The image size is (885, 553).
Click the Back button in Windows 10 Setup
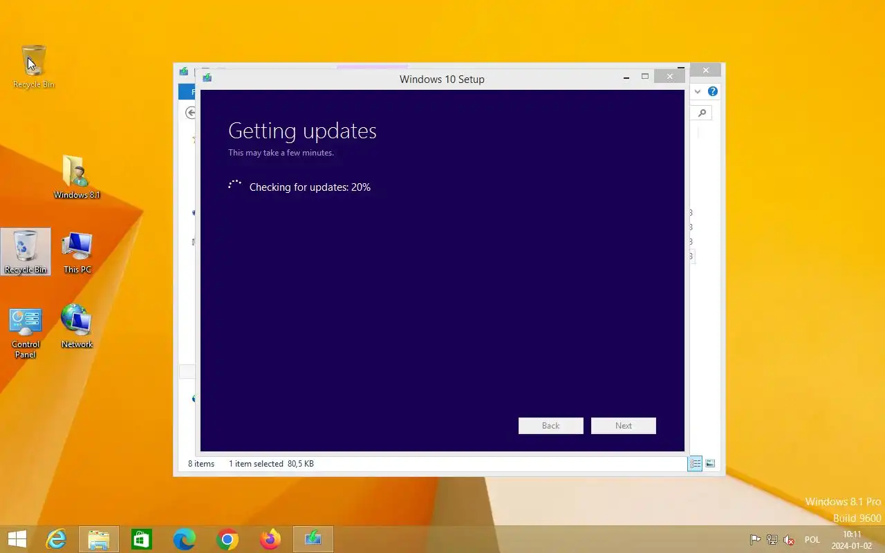[x=551, y=426]
